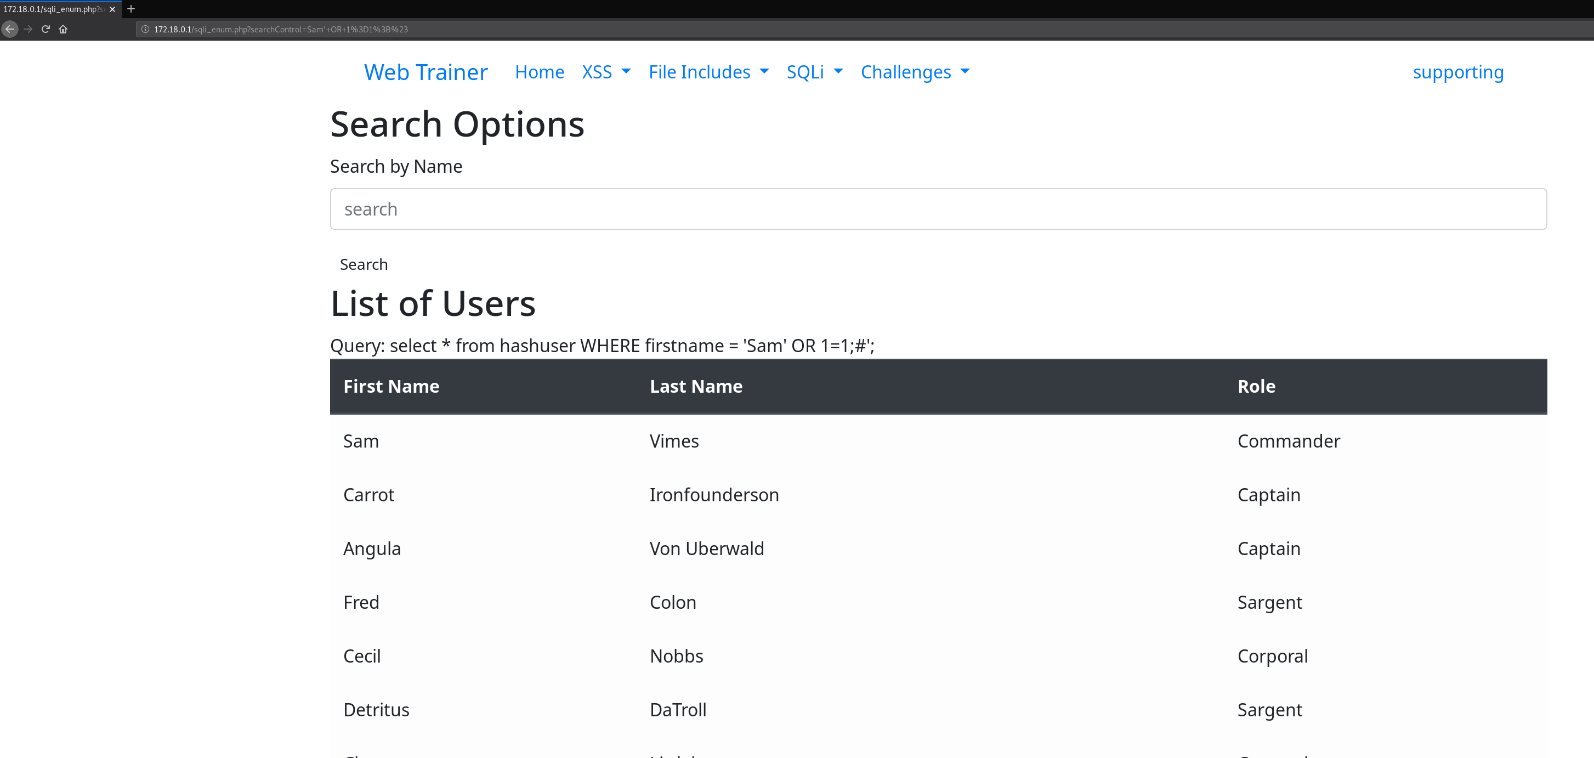The image size is (1594, 758).
Task: Show site information icon in address bar
Action: (145, 29)
